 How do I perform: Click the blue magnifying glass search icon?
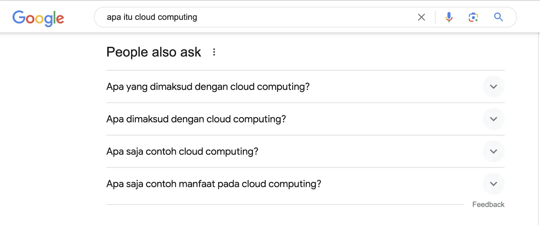pos(498,17)
